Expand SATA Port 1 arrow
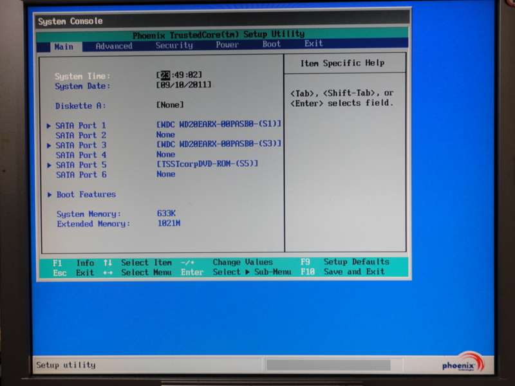Screen dimensions: 515x386 coord(49,125)
